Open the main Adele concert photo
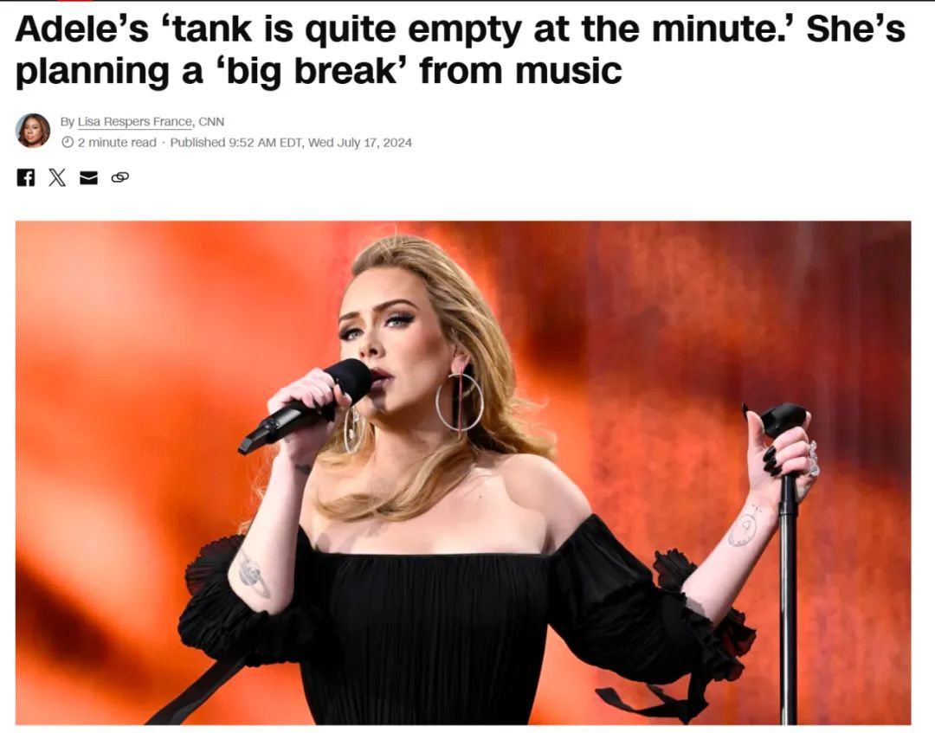 coord(462,473)
